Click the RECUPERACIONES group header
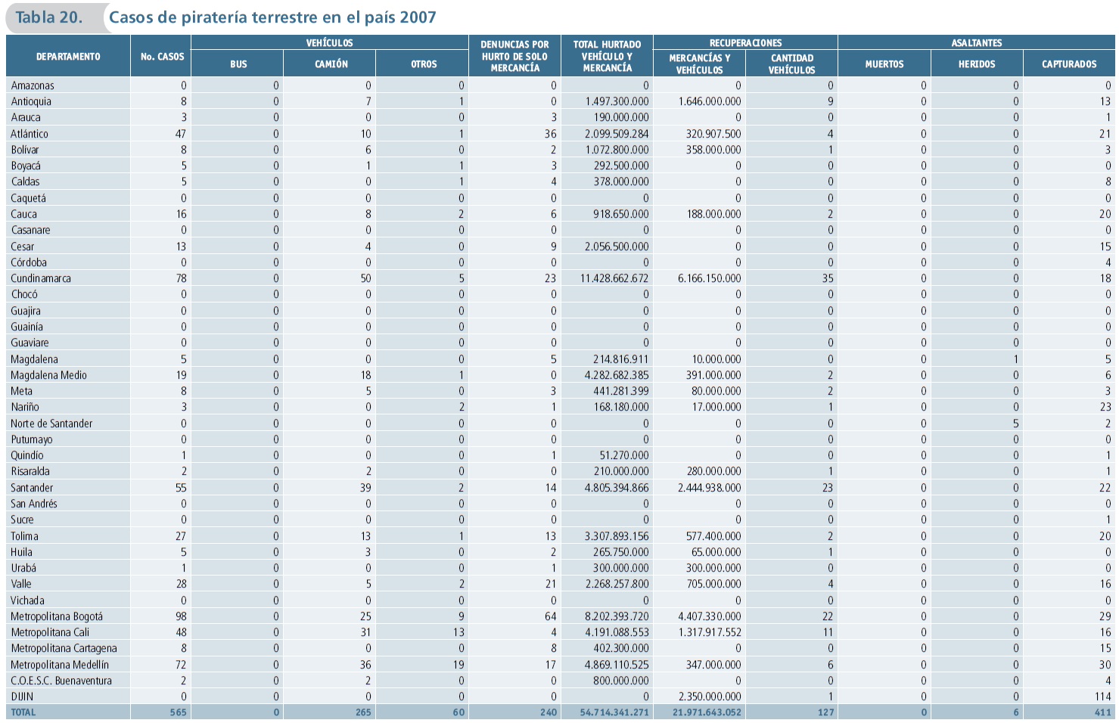Viewport: 1119px width, 723px height. 745,43
